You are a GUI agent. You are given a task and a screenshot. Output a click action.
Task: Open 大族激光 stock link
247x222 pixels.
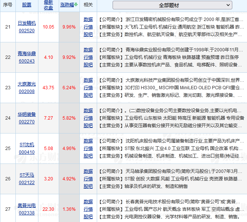click(x=27, y=84)
